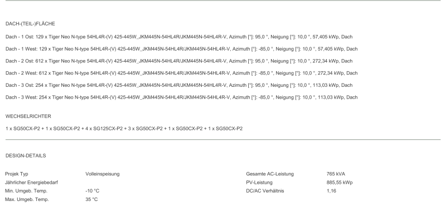The height and width of the screenshot is (211, 445).
Task: Click the Volleinspeisung value
Action: click(103, 174)
